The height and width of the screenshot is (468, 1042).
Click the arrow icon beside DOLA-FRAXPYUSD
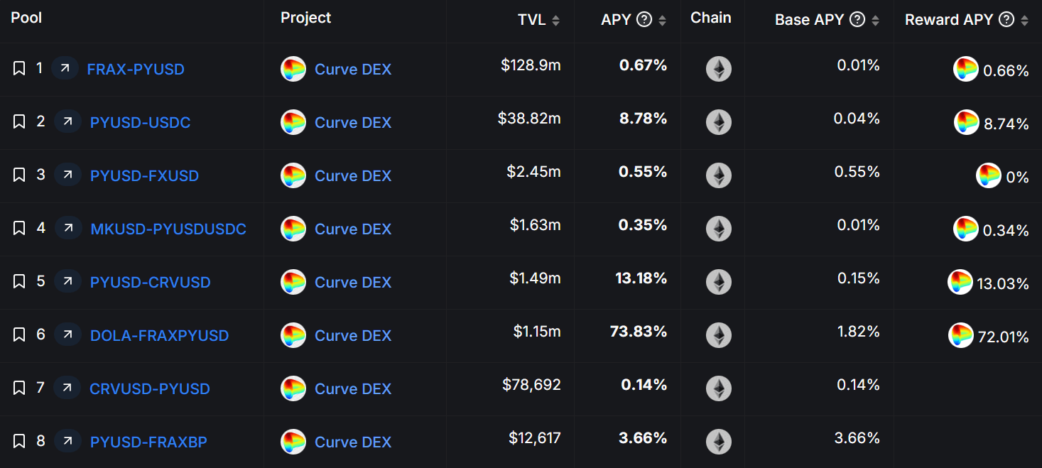point(67,334)
